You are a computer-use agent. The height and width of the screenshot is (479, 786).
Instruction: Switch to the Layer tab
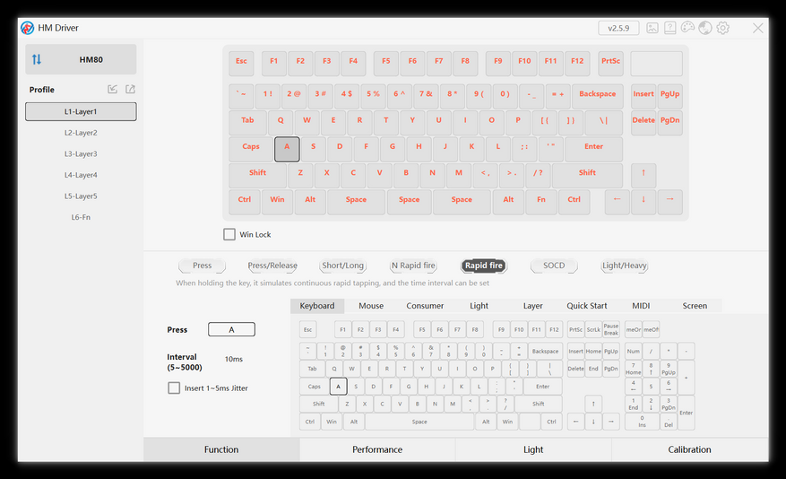coord(533,306)
